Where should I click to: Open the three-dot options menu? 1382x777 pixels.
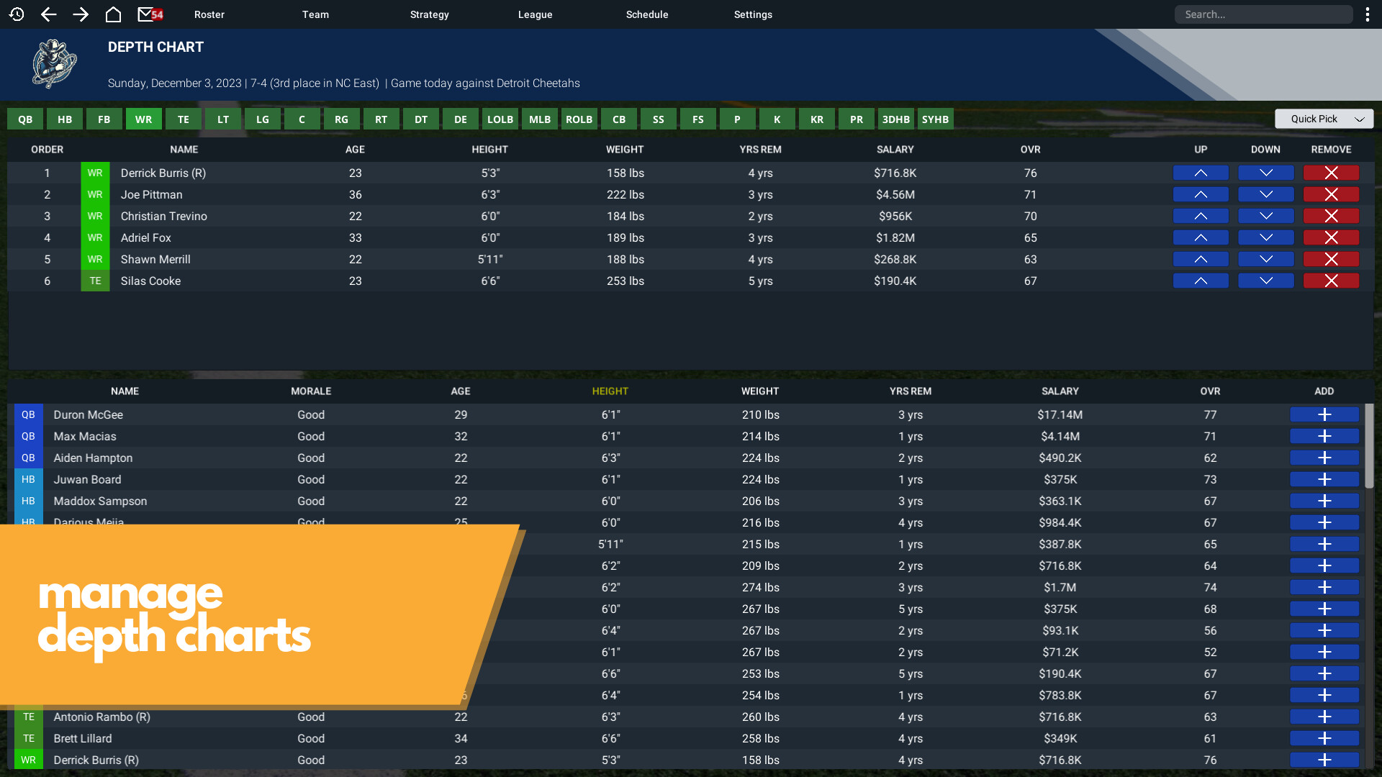pyautogui.click(x=1367, y=14)
